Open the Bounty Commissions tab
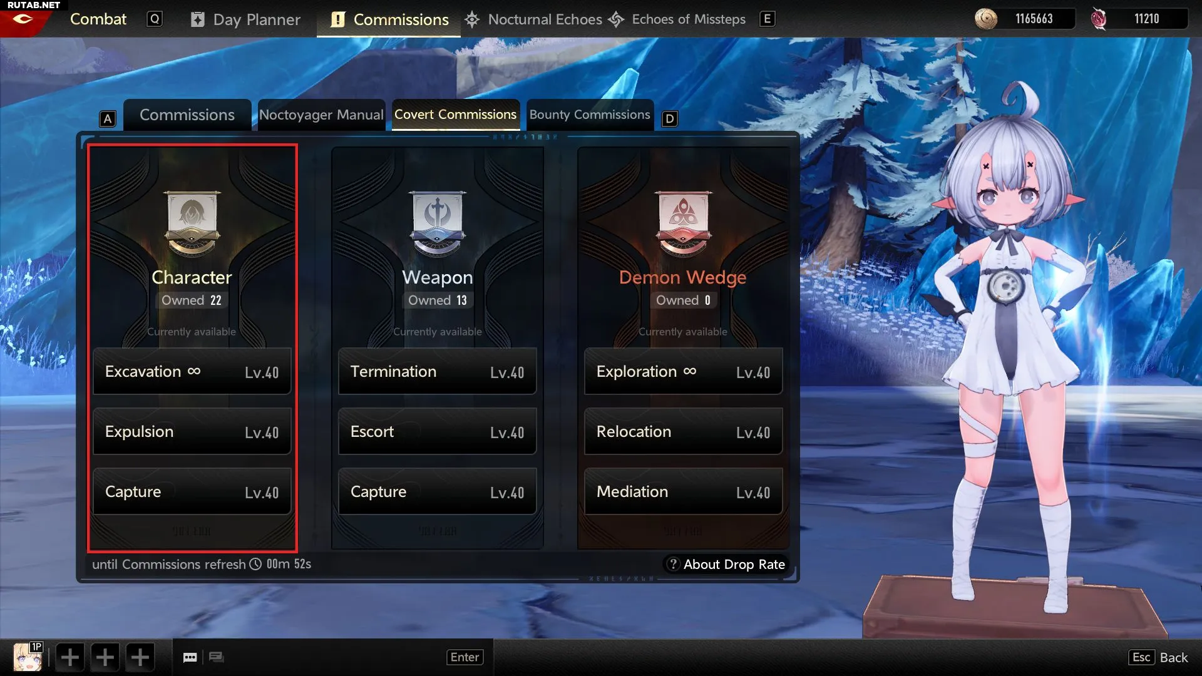The image size is (1202, 676). pyautogui.click(x=590, y=115)
